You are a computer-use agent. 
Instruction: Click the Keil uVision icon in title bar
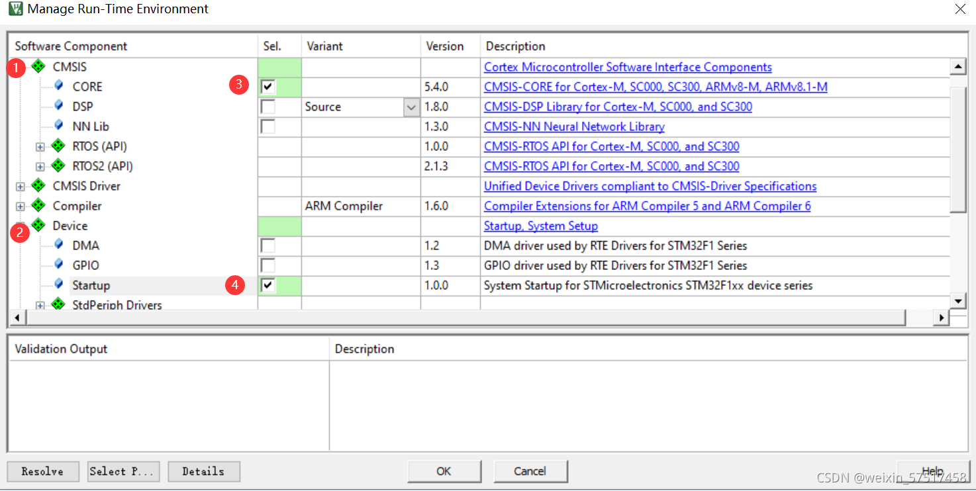click(x=15, y=9)
